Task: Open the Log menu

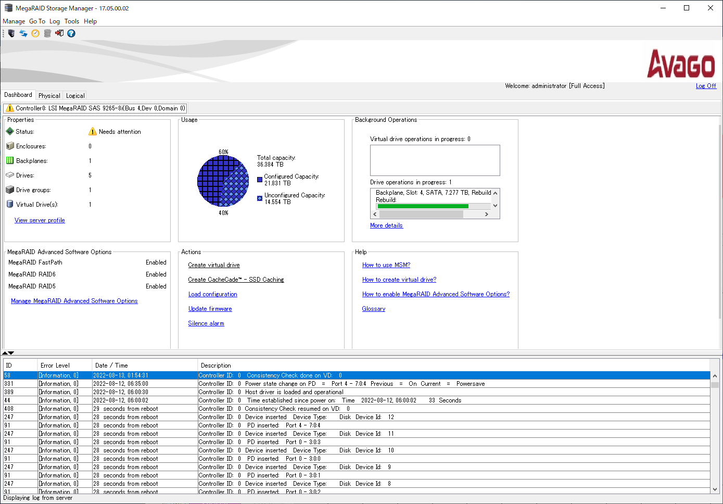Action: tap(55, 21)
